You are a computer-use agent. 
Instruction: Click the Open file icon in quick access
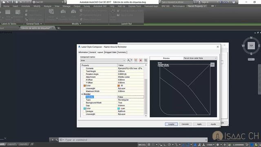[x=8, y=2]
